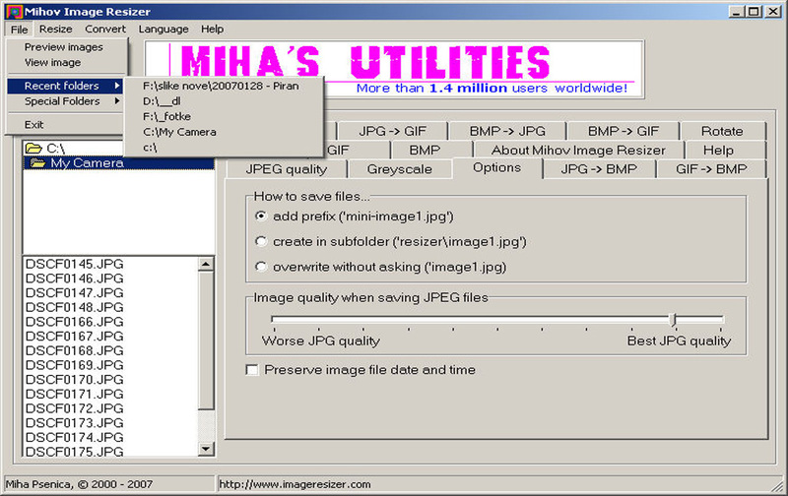Open the File menu
Viewport: 788px width, 496px height.
(x=19, y=30)
